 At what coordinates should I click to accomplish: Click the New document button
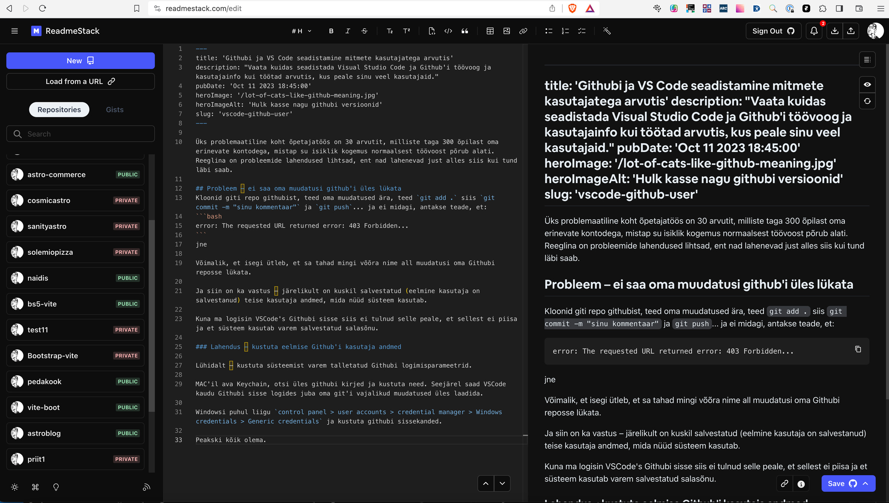(80, 61)
